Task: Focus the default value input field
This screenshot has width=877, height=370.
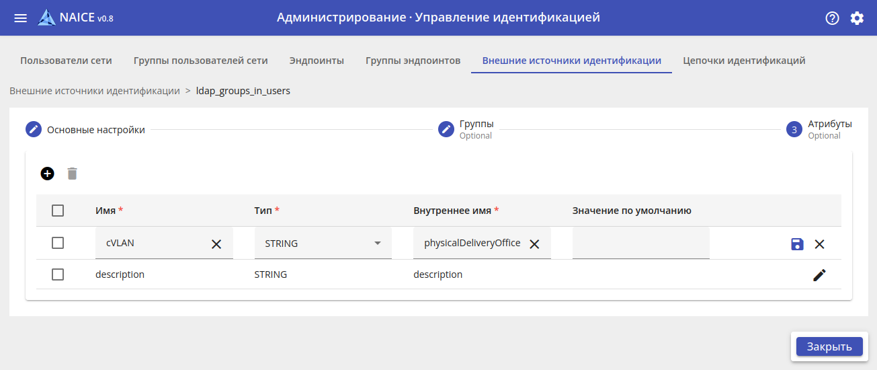Action: click(640, 244)
